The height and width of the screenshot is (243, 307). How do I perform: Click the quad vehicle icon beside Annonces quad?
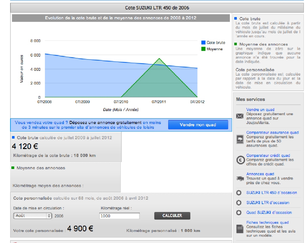pyautogui.click(x=240, y=179)
